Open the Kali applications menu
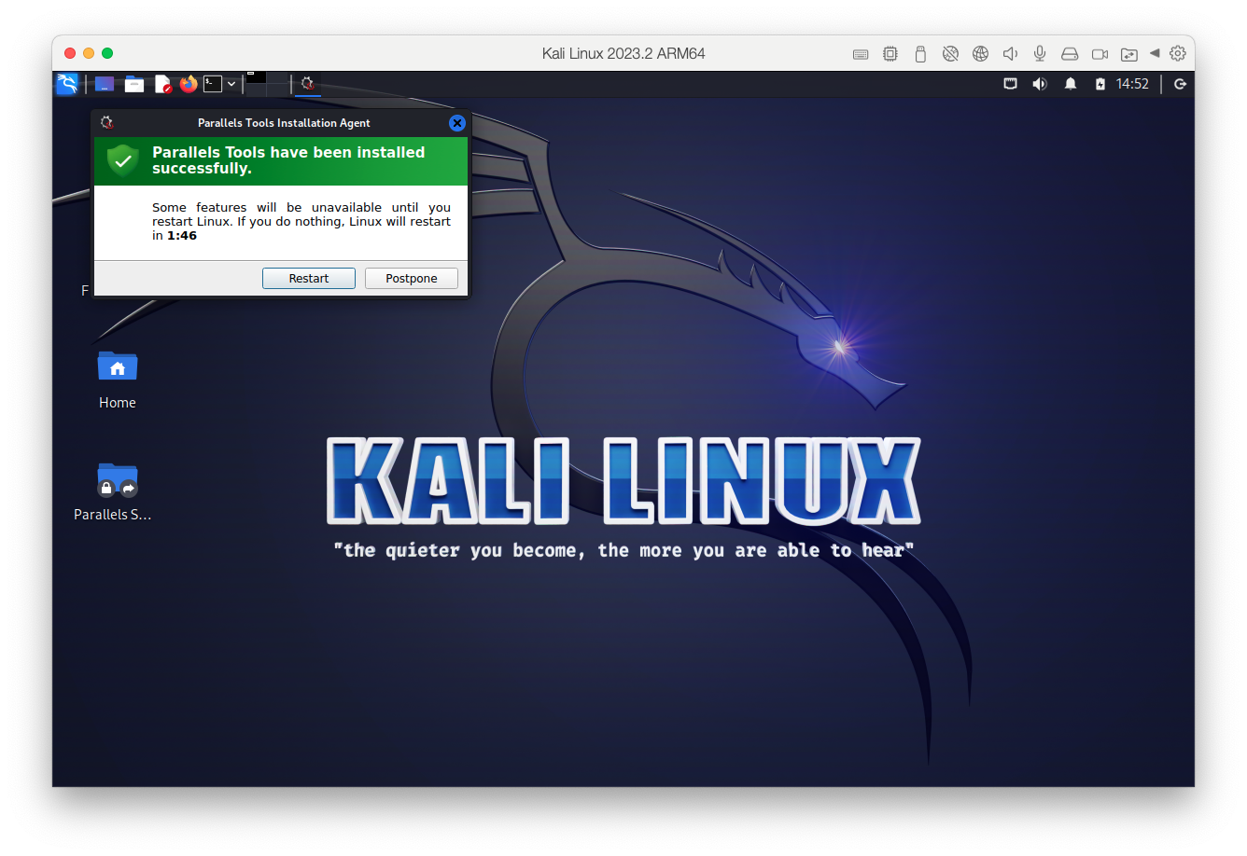The image size is (1247, 856). (x=67, y=84)
